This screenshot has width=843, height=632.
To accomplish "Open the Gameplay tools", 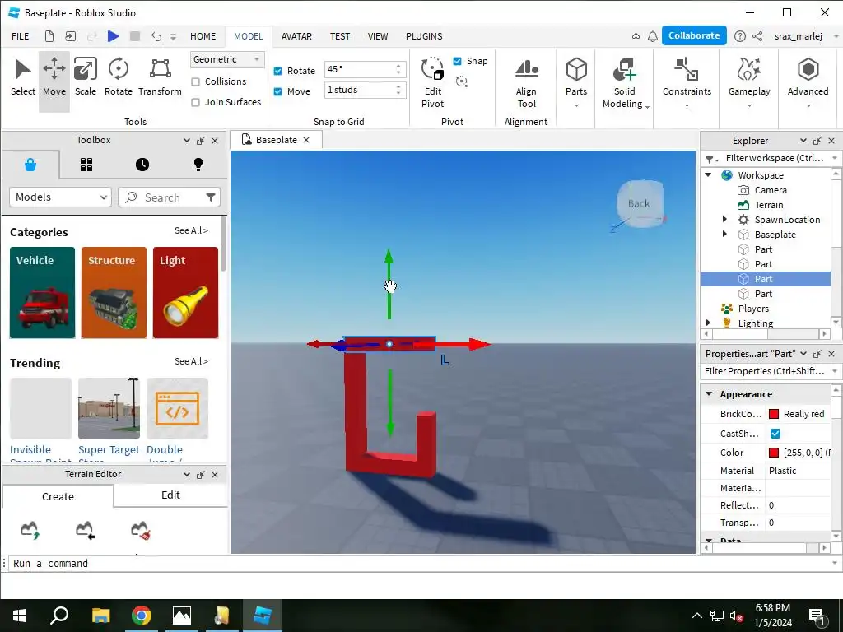I will coord(749,82).
